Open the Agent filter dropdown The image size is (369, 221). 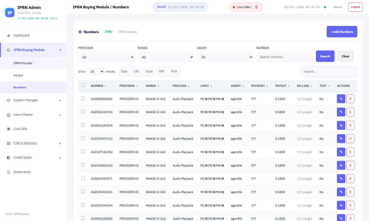(225, 57)
